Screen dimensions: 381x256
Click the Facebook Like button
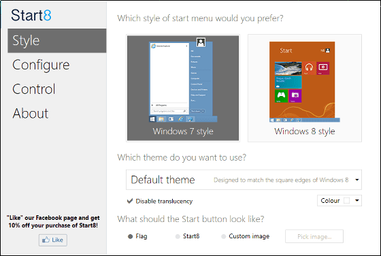(x=53, y=240)
